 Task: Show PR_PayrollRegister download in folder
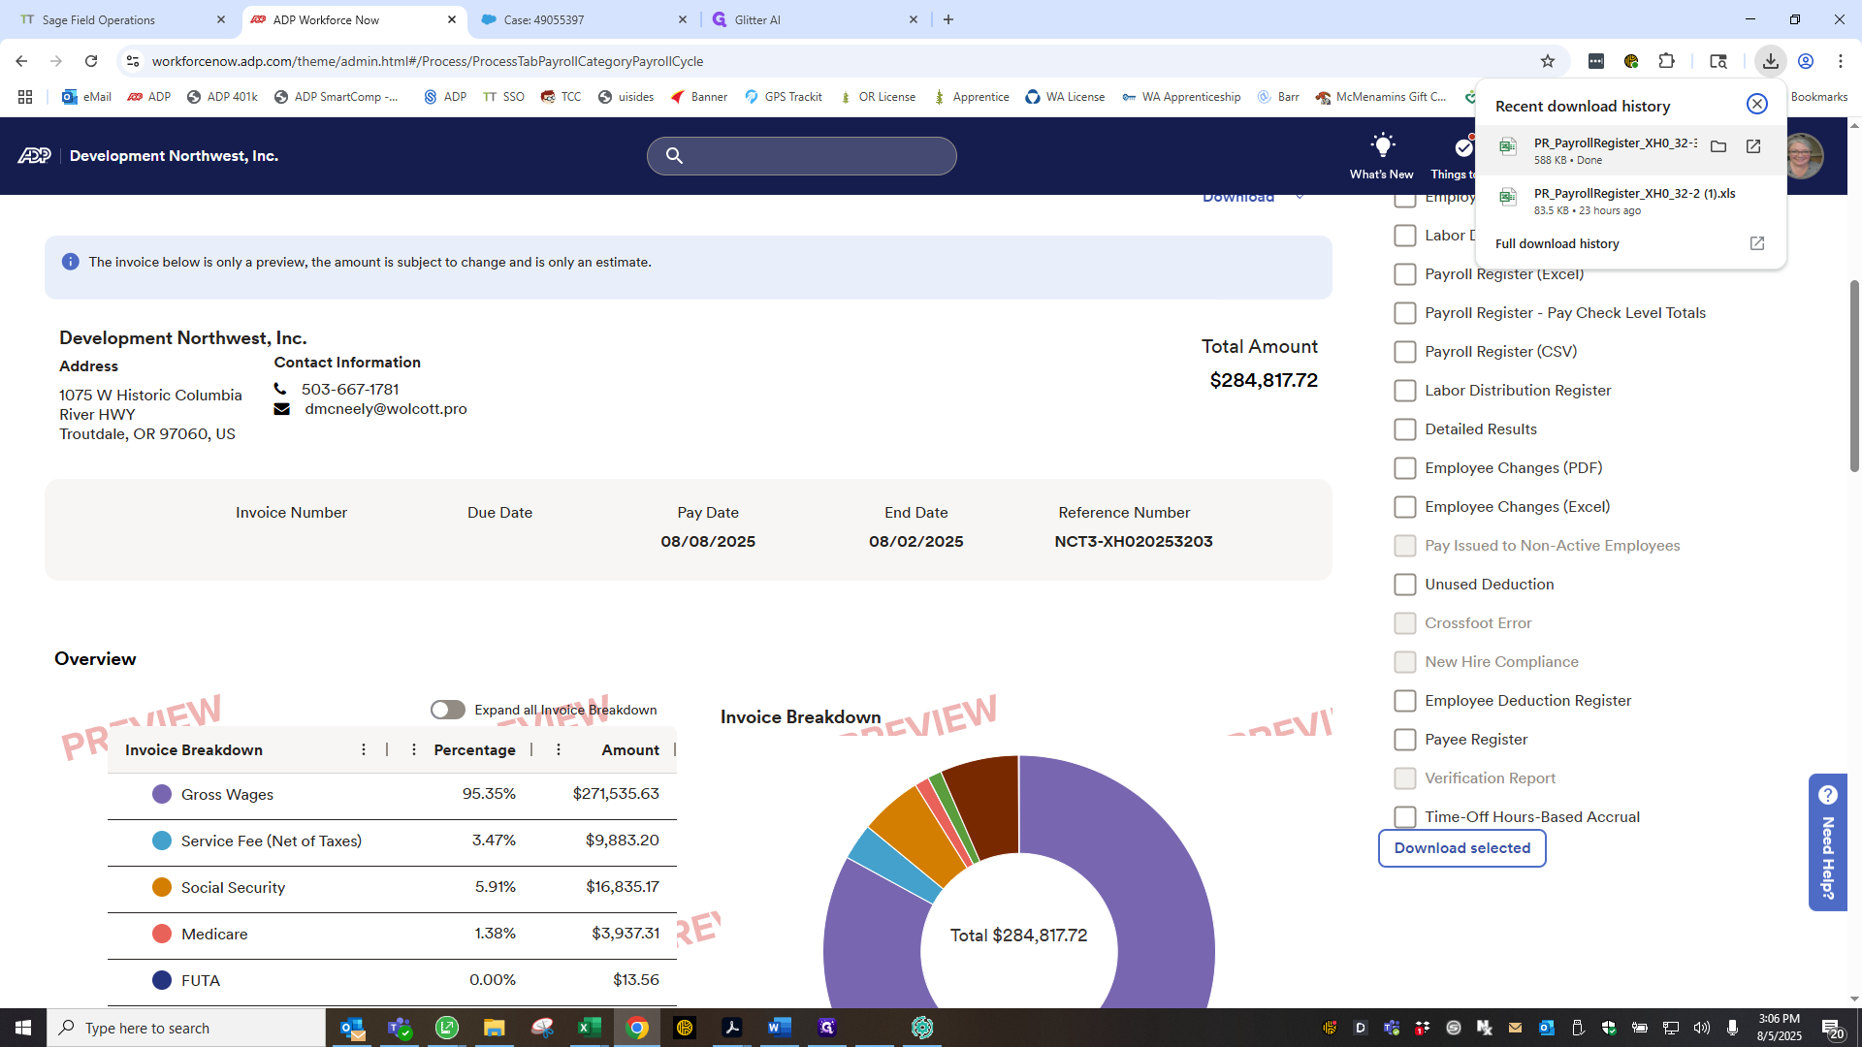pyautogui.click(x=1718, y=146)
